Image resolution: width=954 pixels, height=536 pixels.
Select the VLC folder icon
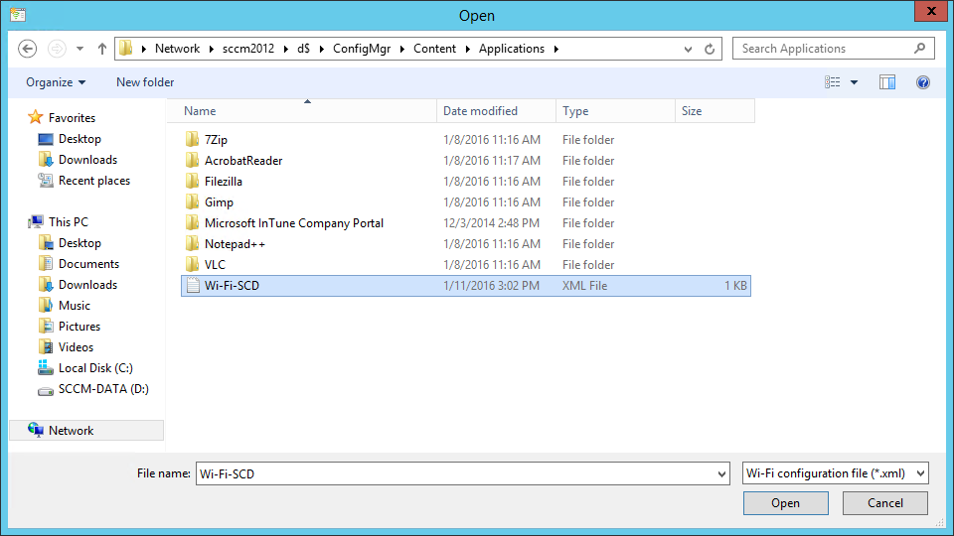click(192, 264)
